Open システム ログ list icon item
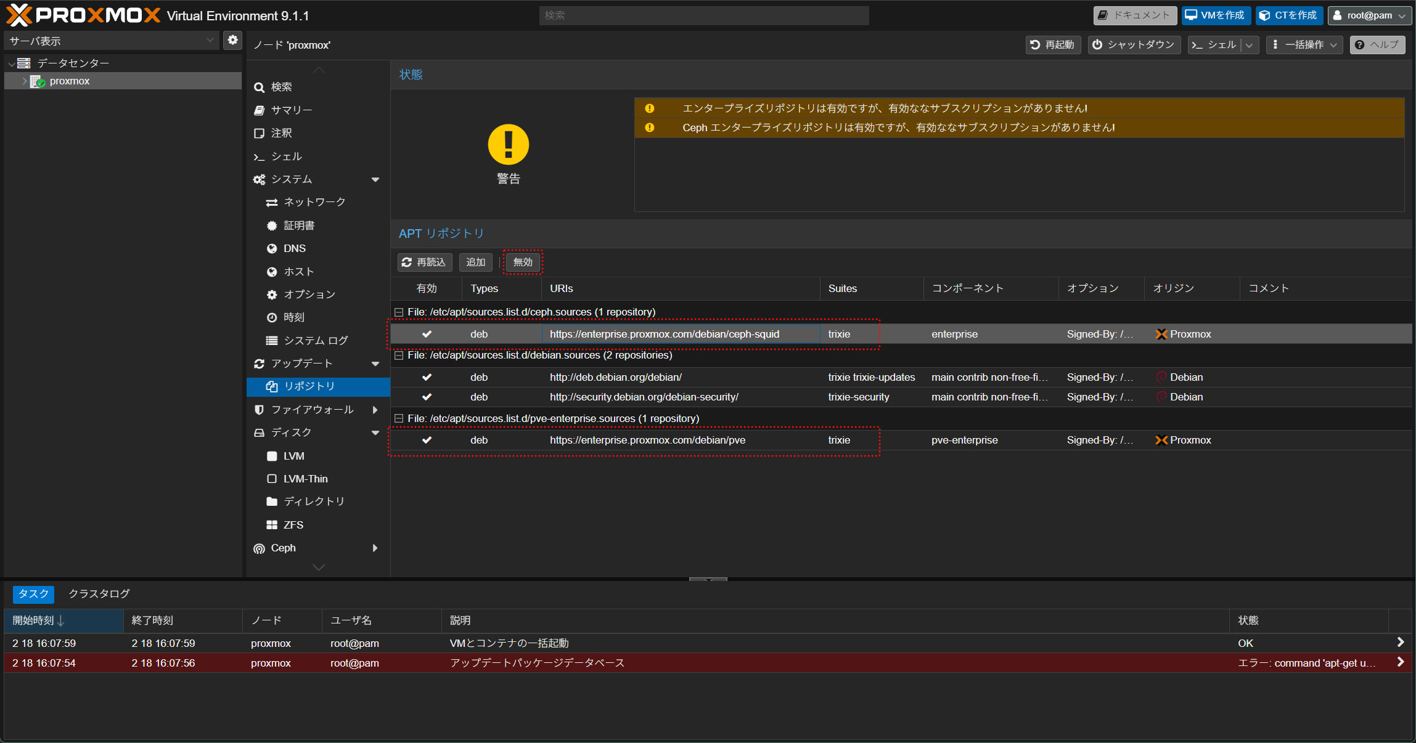 tap(315, 340)
